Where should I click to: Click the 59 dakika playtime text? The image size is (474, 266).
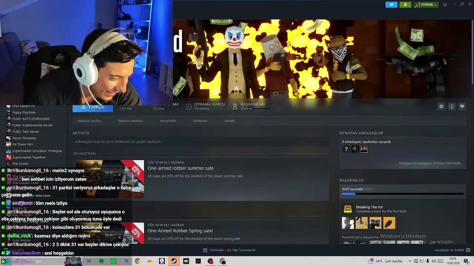point(202,109)
